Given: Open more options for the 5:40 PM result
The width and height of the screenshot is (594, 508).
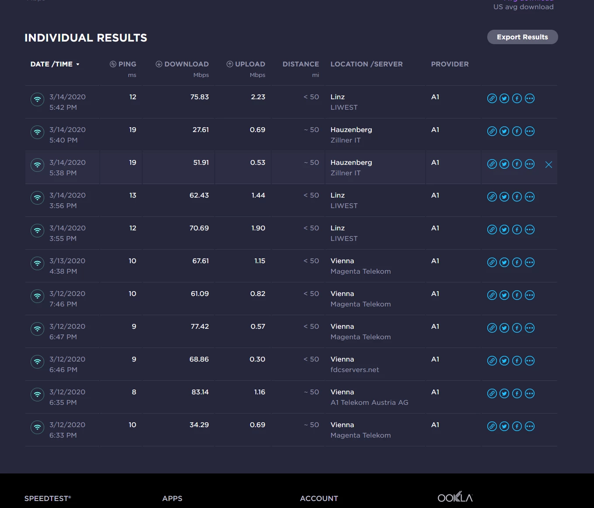Looking at the screenshot, I should (x=530, y=131).
